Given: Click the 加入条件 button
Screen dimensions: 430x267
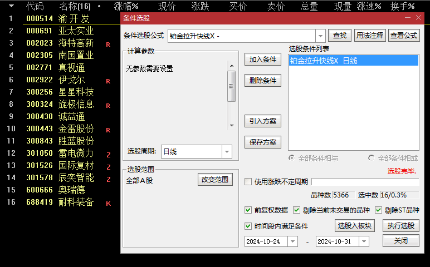Looking at the screenshot, I should click(x=263, y=60).
